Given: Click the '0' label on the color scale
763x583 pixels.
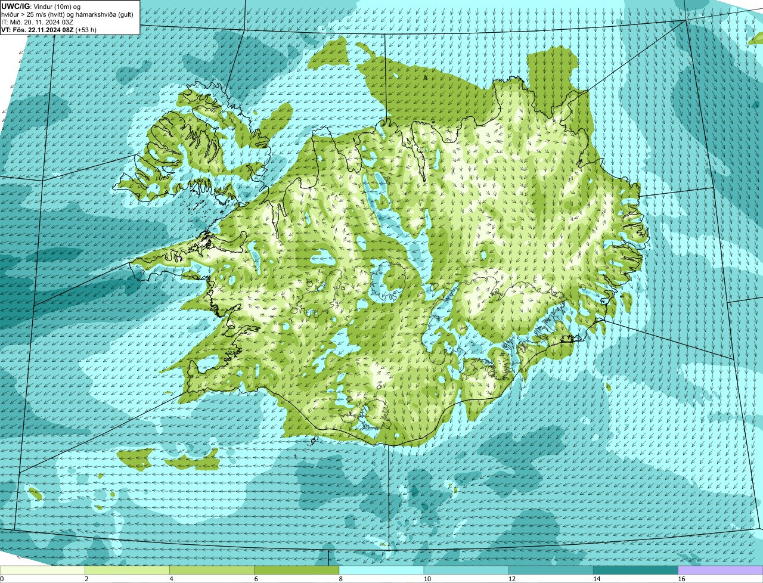Looking at the screenshot, I should (2, 579).
